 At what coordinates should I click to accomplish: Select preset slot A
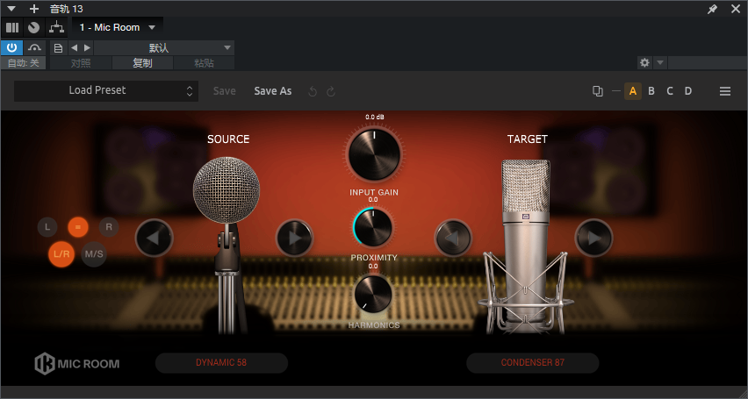click(x=633, y=91)
